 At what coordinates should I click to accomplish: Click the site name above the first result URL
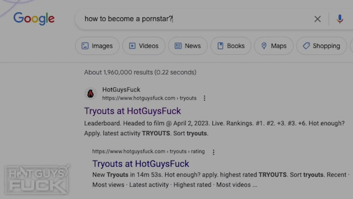click(121, 90)
